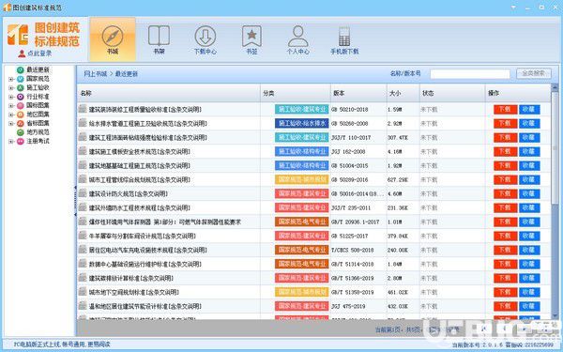Open the 书签 bookmarks tab

coord(251,39)
